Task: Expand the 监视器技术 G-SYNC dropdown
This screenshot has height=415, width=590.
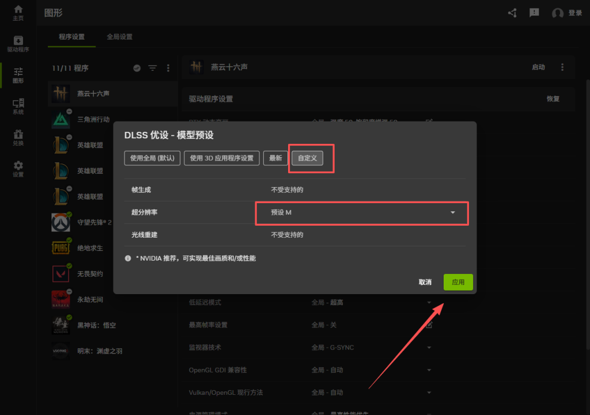Action: [x=429, y=348]
